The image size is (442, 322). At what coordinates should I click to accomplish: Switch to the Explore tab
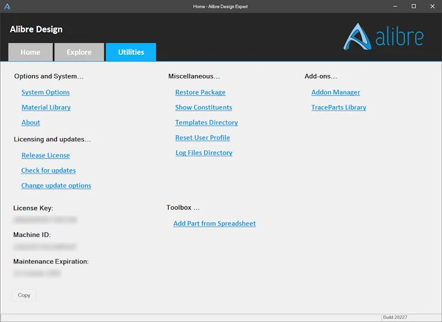click(x=79, y=52)
